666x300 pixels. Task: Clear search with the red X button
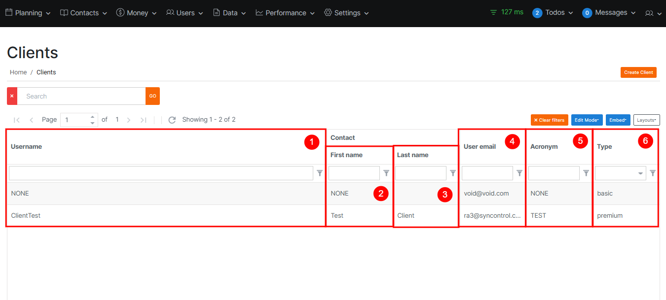12,96
